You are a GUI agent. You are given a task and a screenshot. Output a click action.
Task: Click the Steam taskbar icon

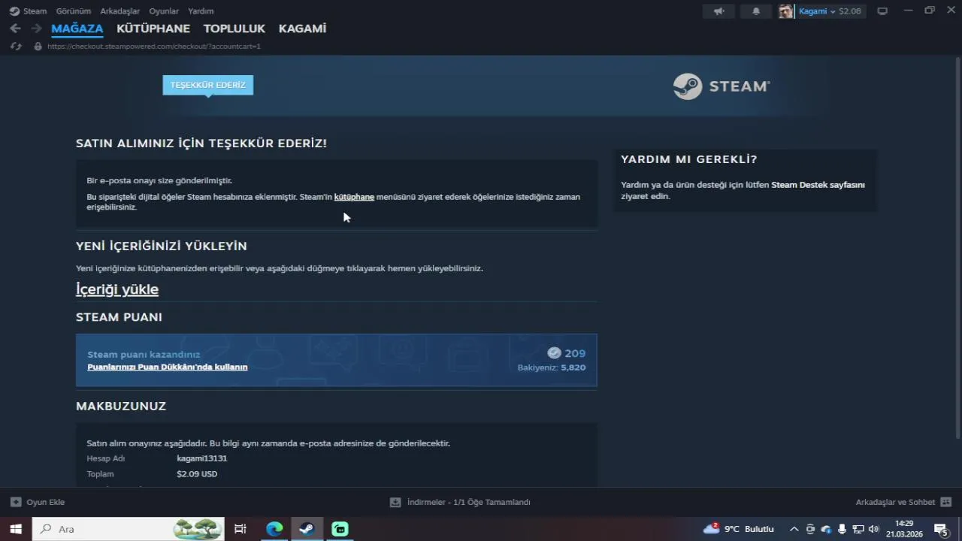307,529
